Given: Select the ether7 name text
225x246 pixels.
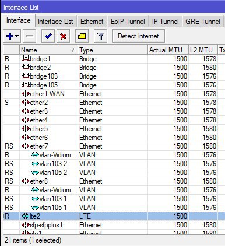Looking at the screenshot, I should (39, 146).
